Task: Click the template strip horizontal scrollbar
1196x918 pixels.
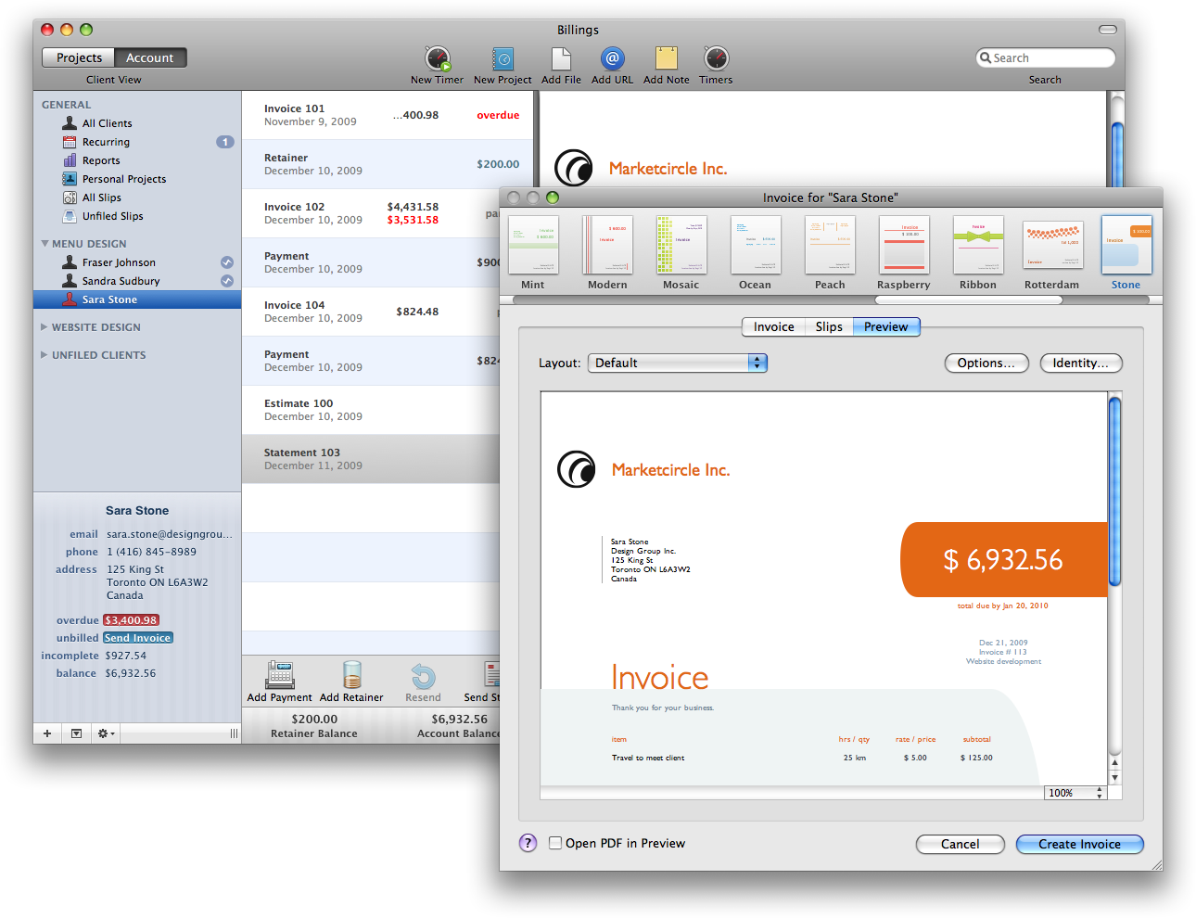Action: 969,300
